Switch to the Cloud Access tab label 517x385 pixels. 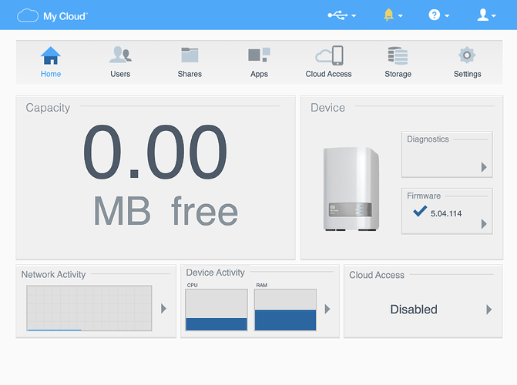(328, 74)
